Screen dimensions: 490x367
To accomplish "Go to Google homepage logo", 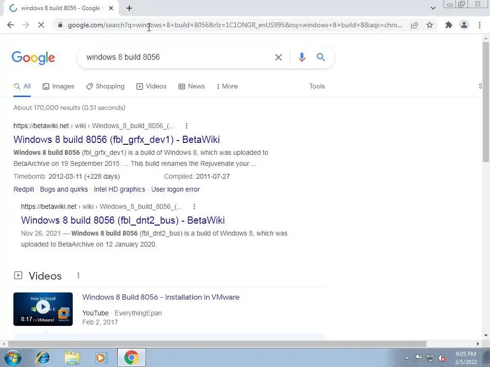I will click(33, 58).
